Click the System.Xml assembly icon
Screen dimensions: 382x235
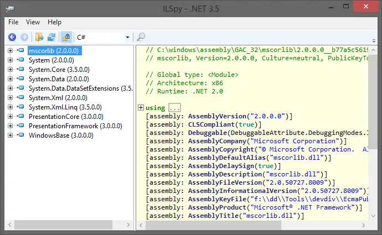coord(20,97)
